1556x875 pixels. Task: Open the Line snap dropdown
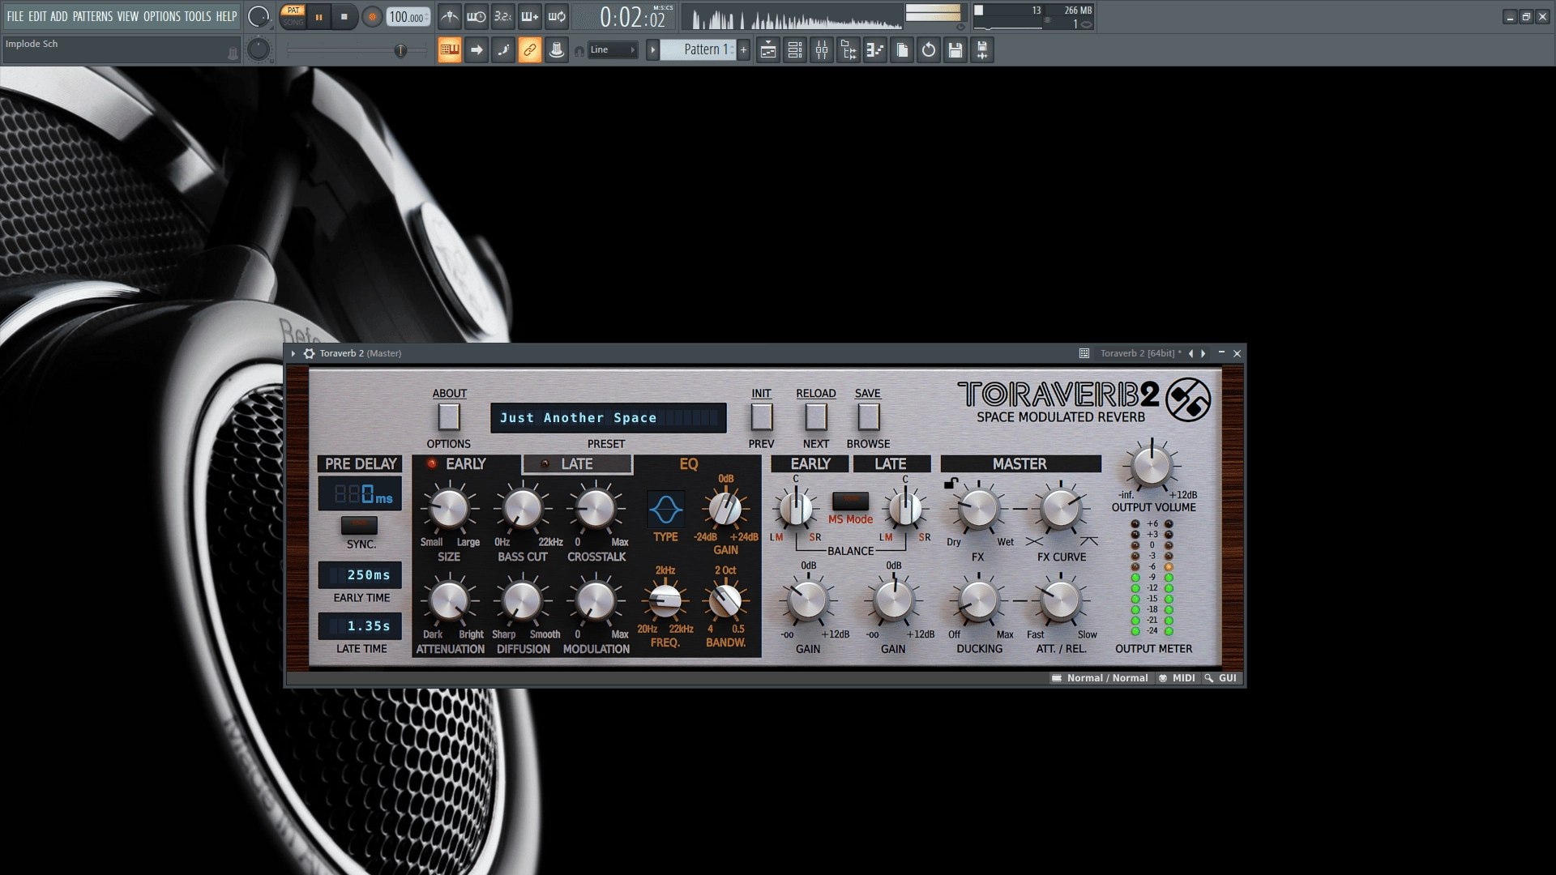click(x=612, y=50)
